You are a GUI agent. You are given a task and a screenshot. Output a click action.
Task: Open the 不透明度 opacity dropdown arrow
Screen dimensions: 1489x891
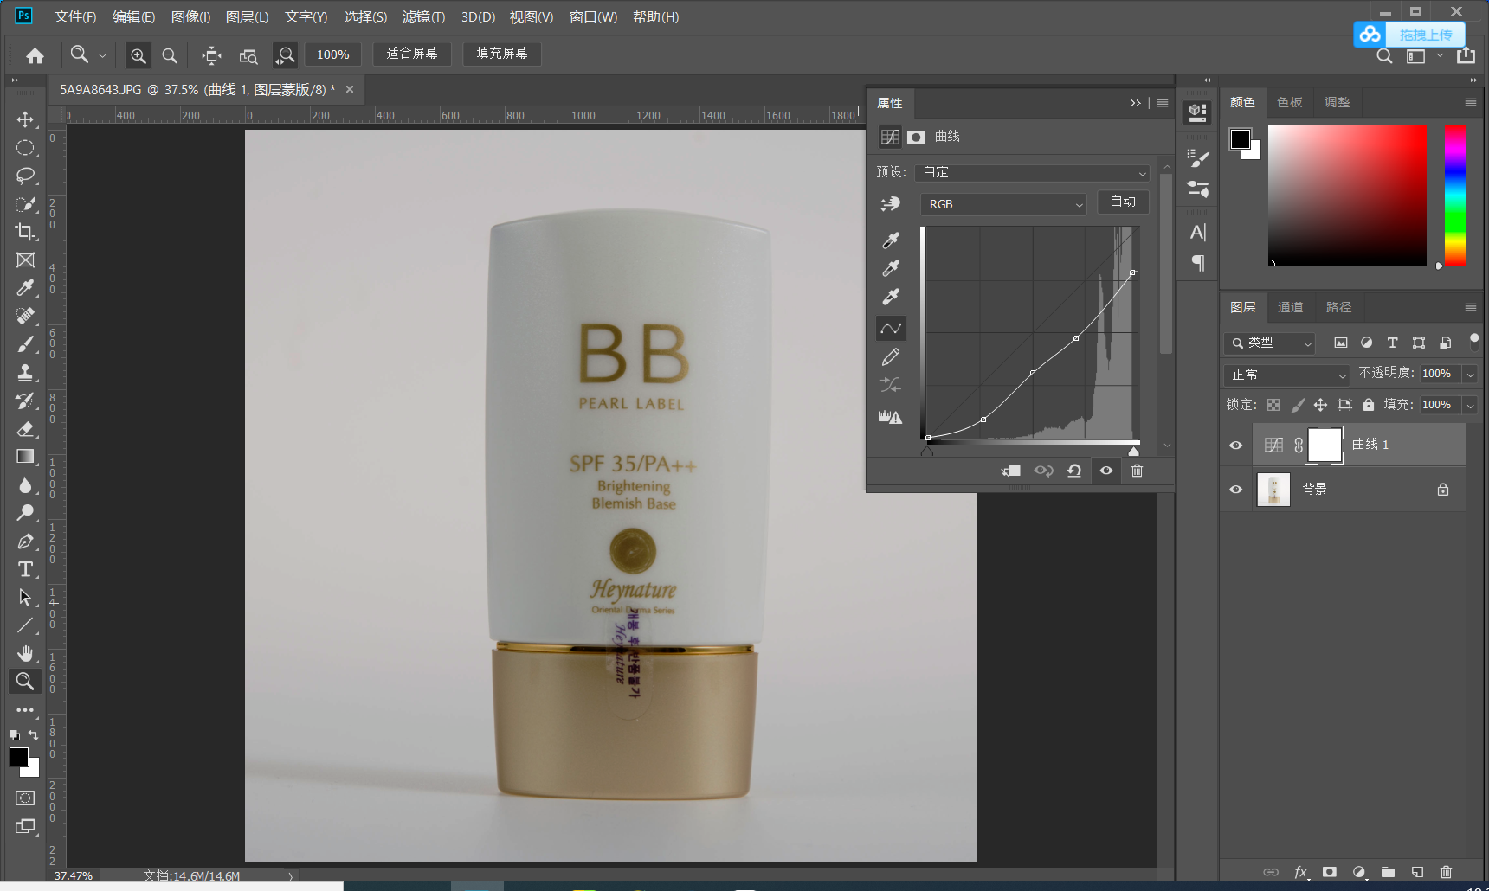click(x=1470, y=374)
